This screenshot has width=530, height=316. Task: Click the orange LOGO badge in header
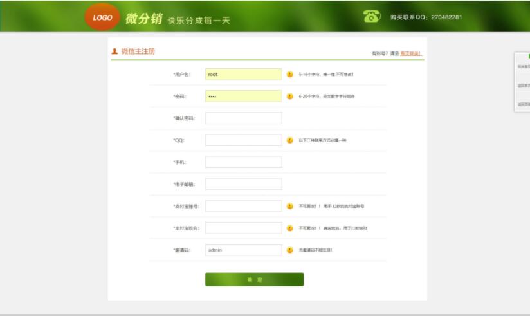click(x=102, y=17)
